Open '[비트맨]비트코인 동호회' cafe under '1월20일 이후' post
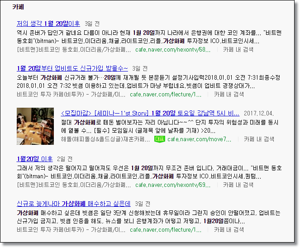Viewport: 300px width, 248px height. (74, 185)
